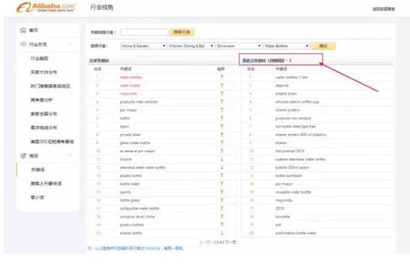
Task: Click the 返回数据管家 link at top right
Action: 383,9
